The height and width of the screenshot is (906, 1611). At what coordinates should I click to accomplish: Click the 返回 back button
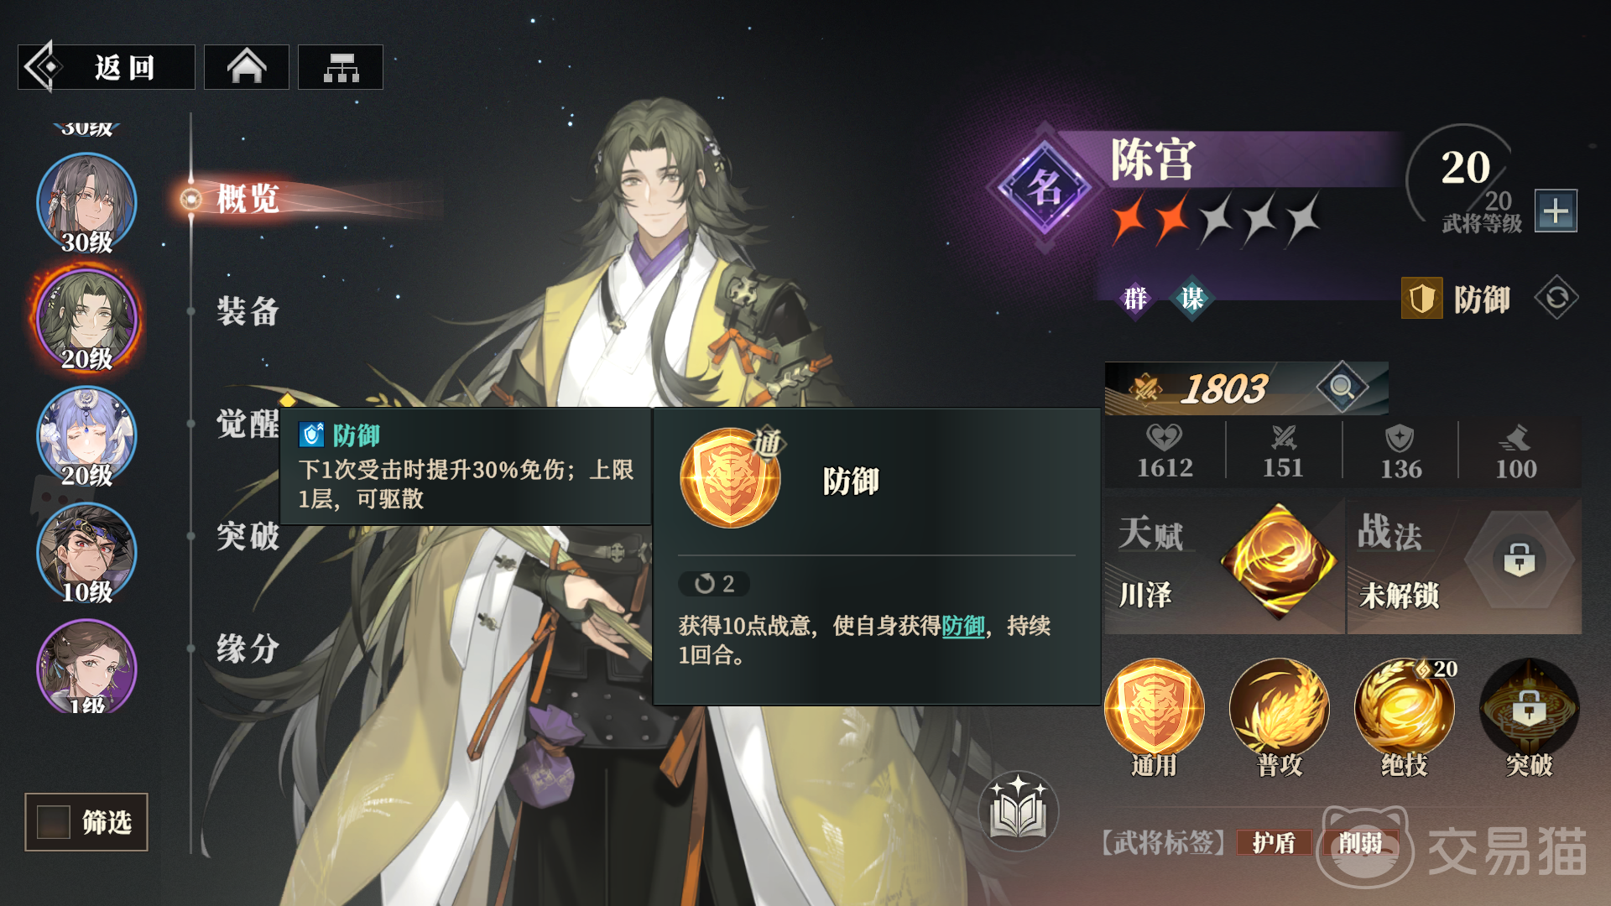click(x=107, y=67)
